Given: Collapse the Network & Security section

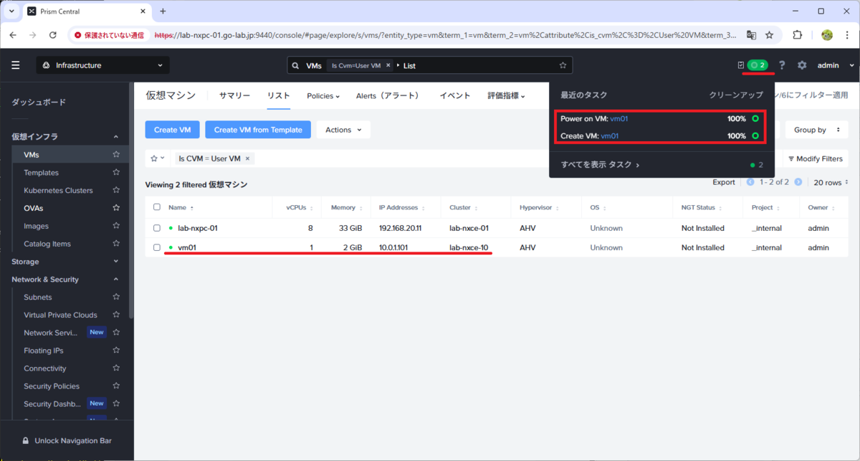Looking at the screenshot, I should click(116, 280).
